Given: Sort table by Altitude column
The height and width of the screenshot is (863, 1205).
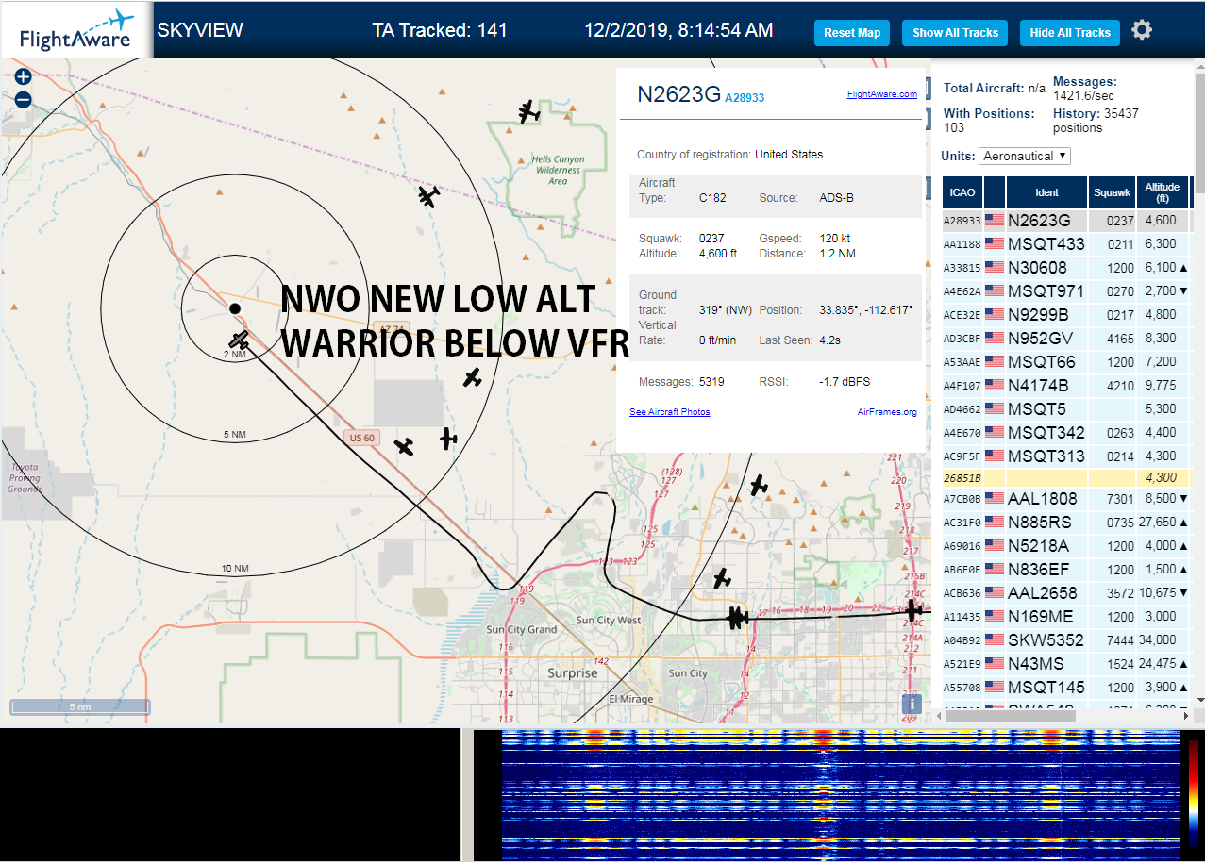Looking at the screenshot, I should (x=1163, y=192).
